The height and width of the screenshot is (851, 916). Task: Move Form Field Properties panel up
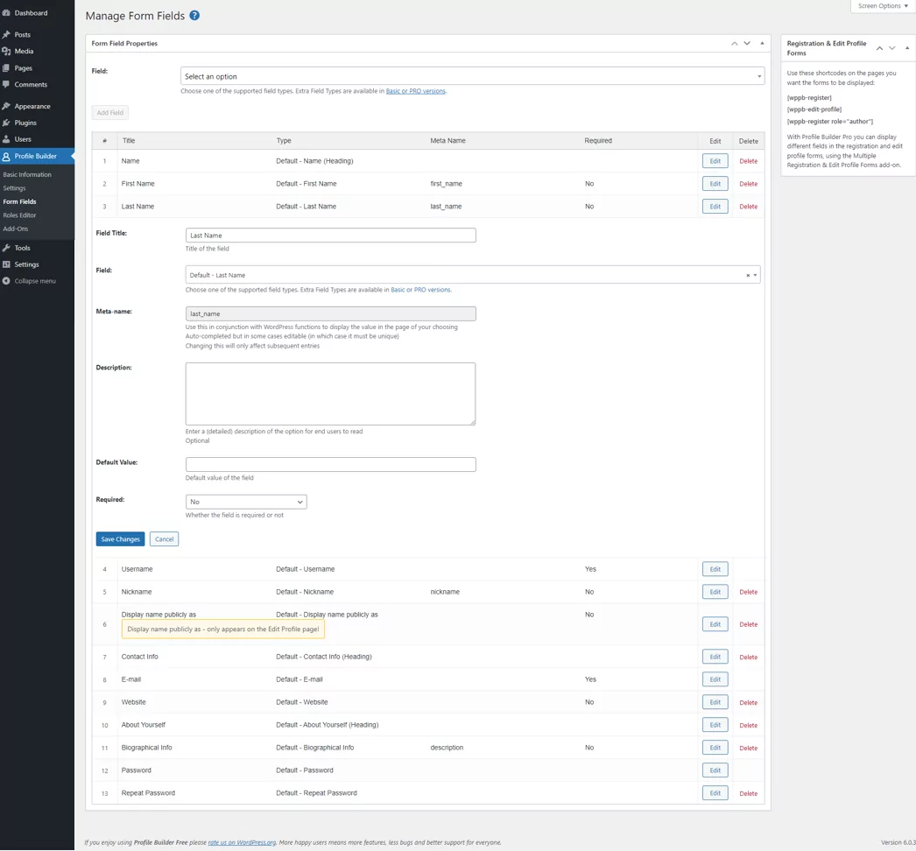point(735,43)
